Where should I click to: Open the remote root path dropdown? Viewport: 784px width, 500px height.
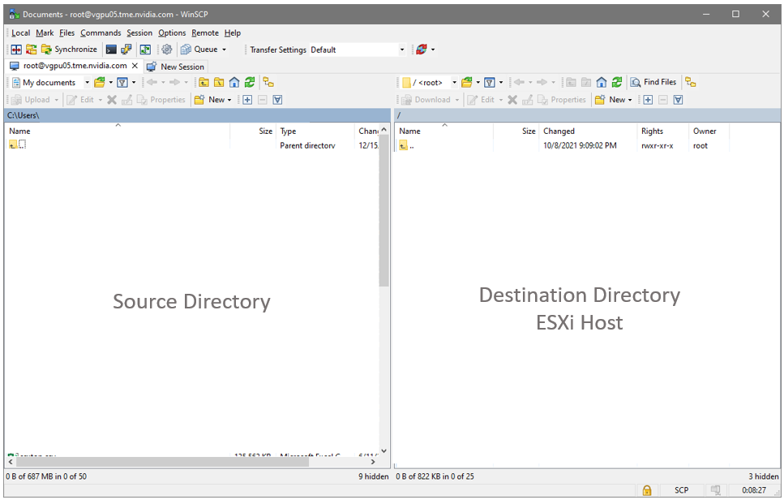coord(454,82)
